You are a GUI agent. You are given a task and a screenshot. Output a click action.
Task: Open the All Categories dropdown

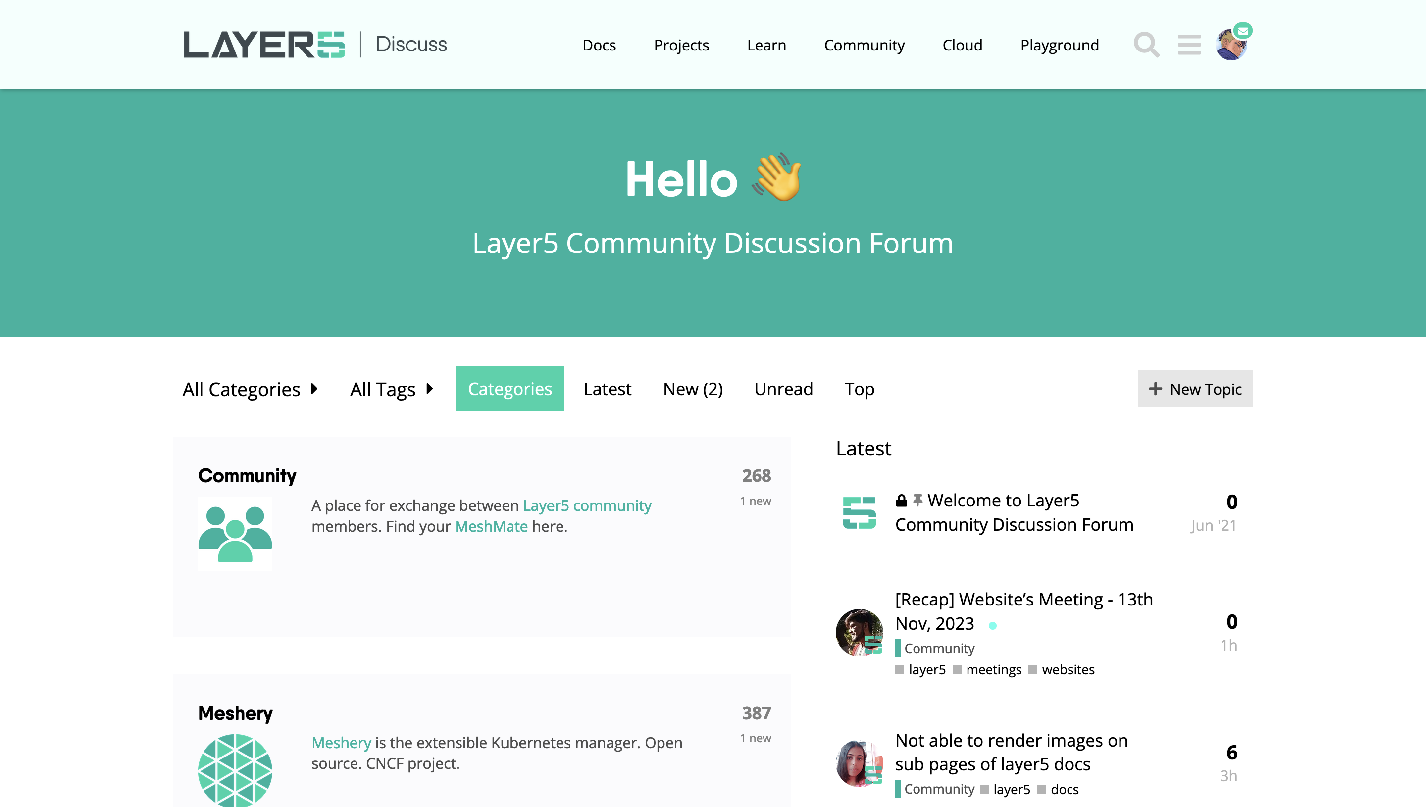point(250,389)
